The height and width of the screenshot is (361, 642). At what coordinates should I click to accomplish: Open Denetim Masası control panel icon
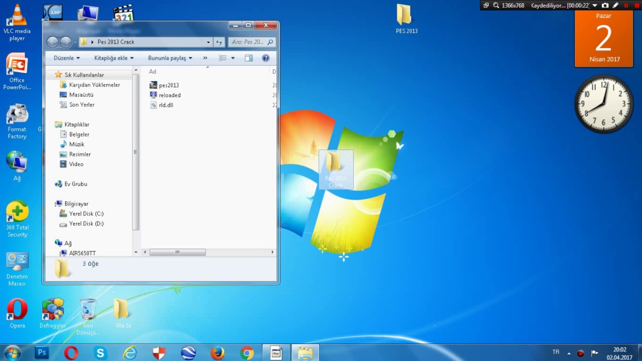17,269
